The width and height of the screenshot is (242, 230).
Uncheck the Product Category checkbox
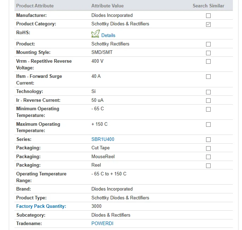click(208, 24)
